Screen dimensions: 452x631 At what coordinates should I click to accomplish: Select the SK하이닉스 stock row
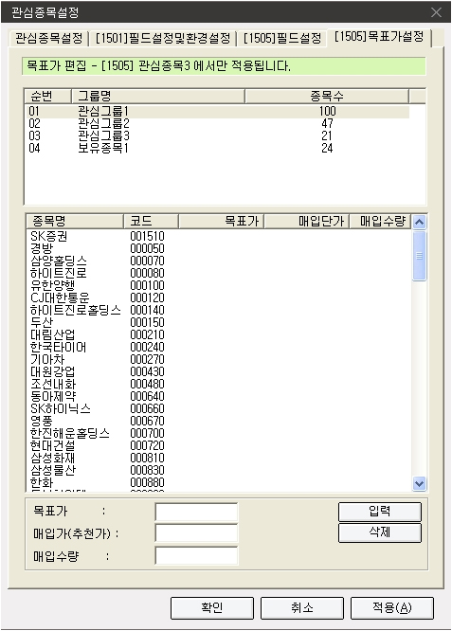click(219, 408)
